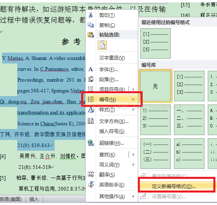Select a) b) c) numbering format
This screenshot has height=205, width=217.
(x=189, y=154)
